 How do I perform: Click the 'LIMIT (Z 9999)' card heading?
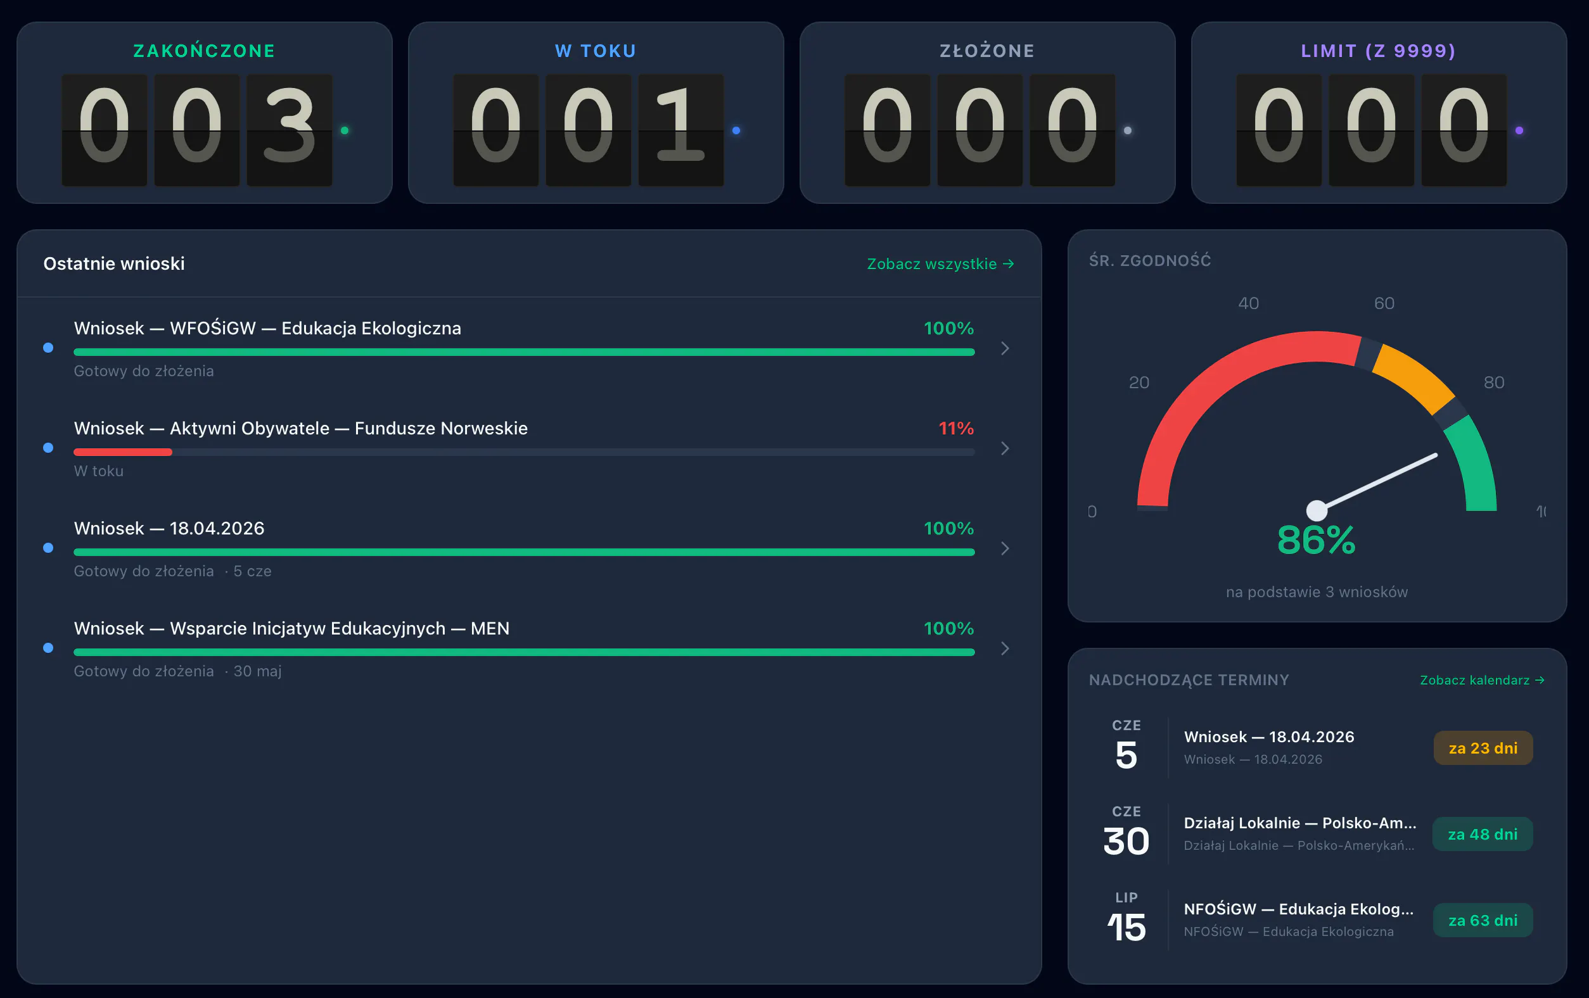point(1379,51)
